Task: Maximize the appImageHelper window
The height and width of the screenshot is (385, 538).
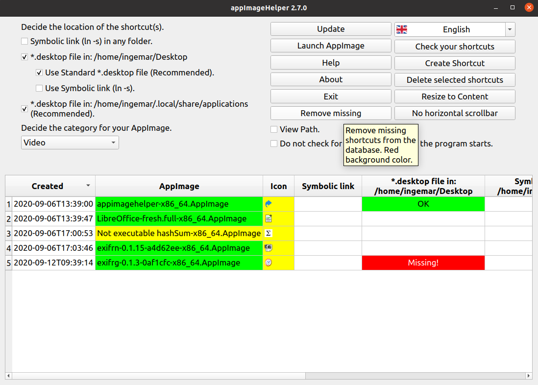Action: point(512,7)
